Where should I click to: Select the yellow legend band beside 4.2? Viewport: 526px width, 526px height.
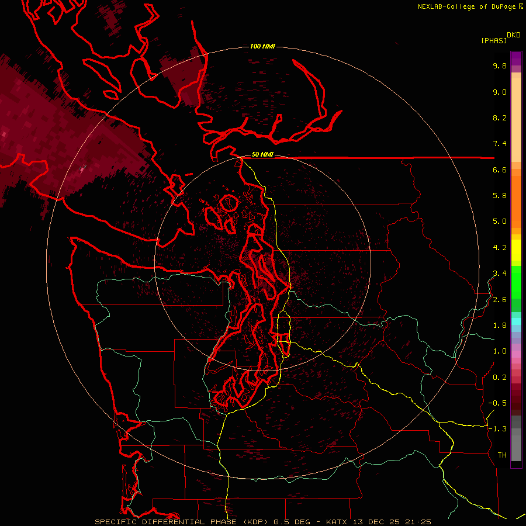[x=516, y=250]
